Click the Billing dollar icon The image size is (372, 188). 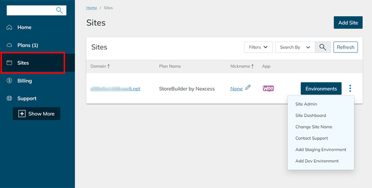point(9,81)
